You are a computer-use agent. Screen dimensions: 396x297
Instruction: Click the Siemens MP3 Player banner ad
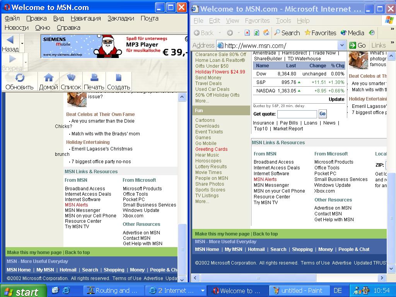(114, 46)
